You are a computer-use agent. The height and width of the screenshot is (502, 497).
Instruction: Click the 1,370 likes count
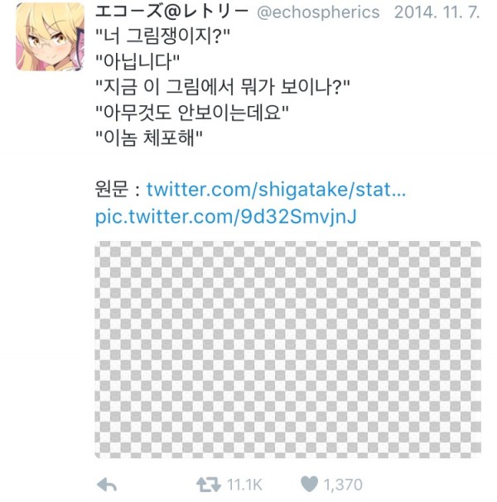pos(343,485)
